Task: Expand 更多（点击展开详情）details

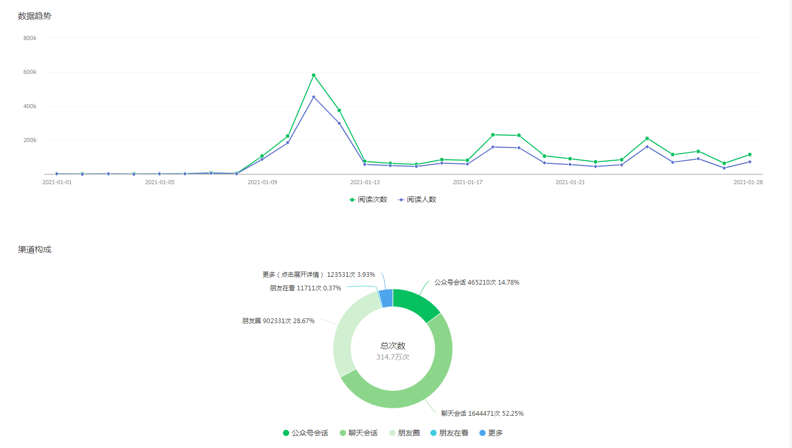Action: [x=319, y=274]
